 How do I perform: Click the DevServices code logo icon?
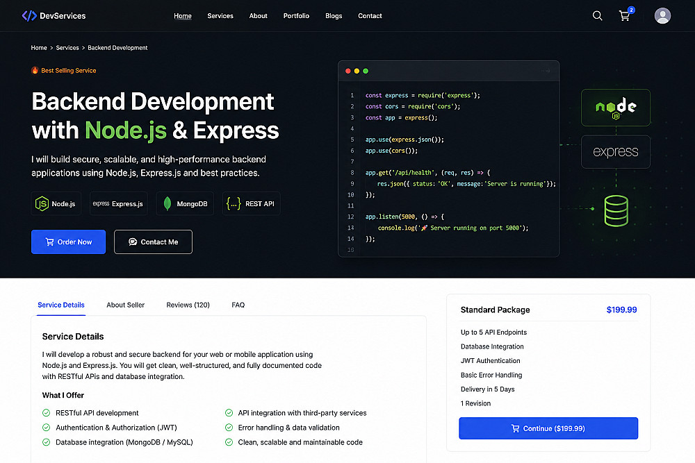pos(29,16)
